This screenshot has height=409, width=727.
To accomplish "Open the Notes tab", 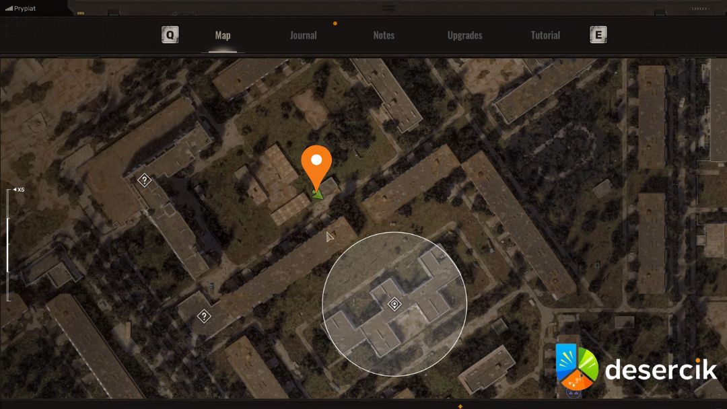I will (x=384, y=36).
